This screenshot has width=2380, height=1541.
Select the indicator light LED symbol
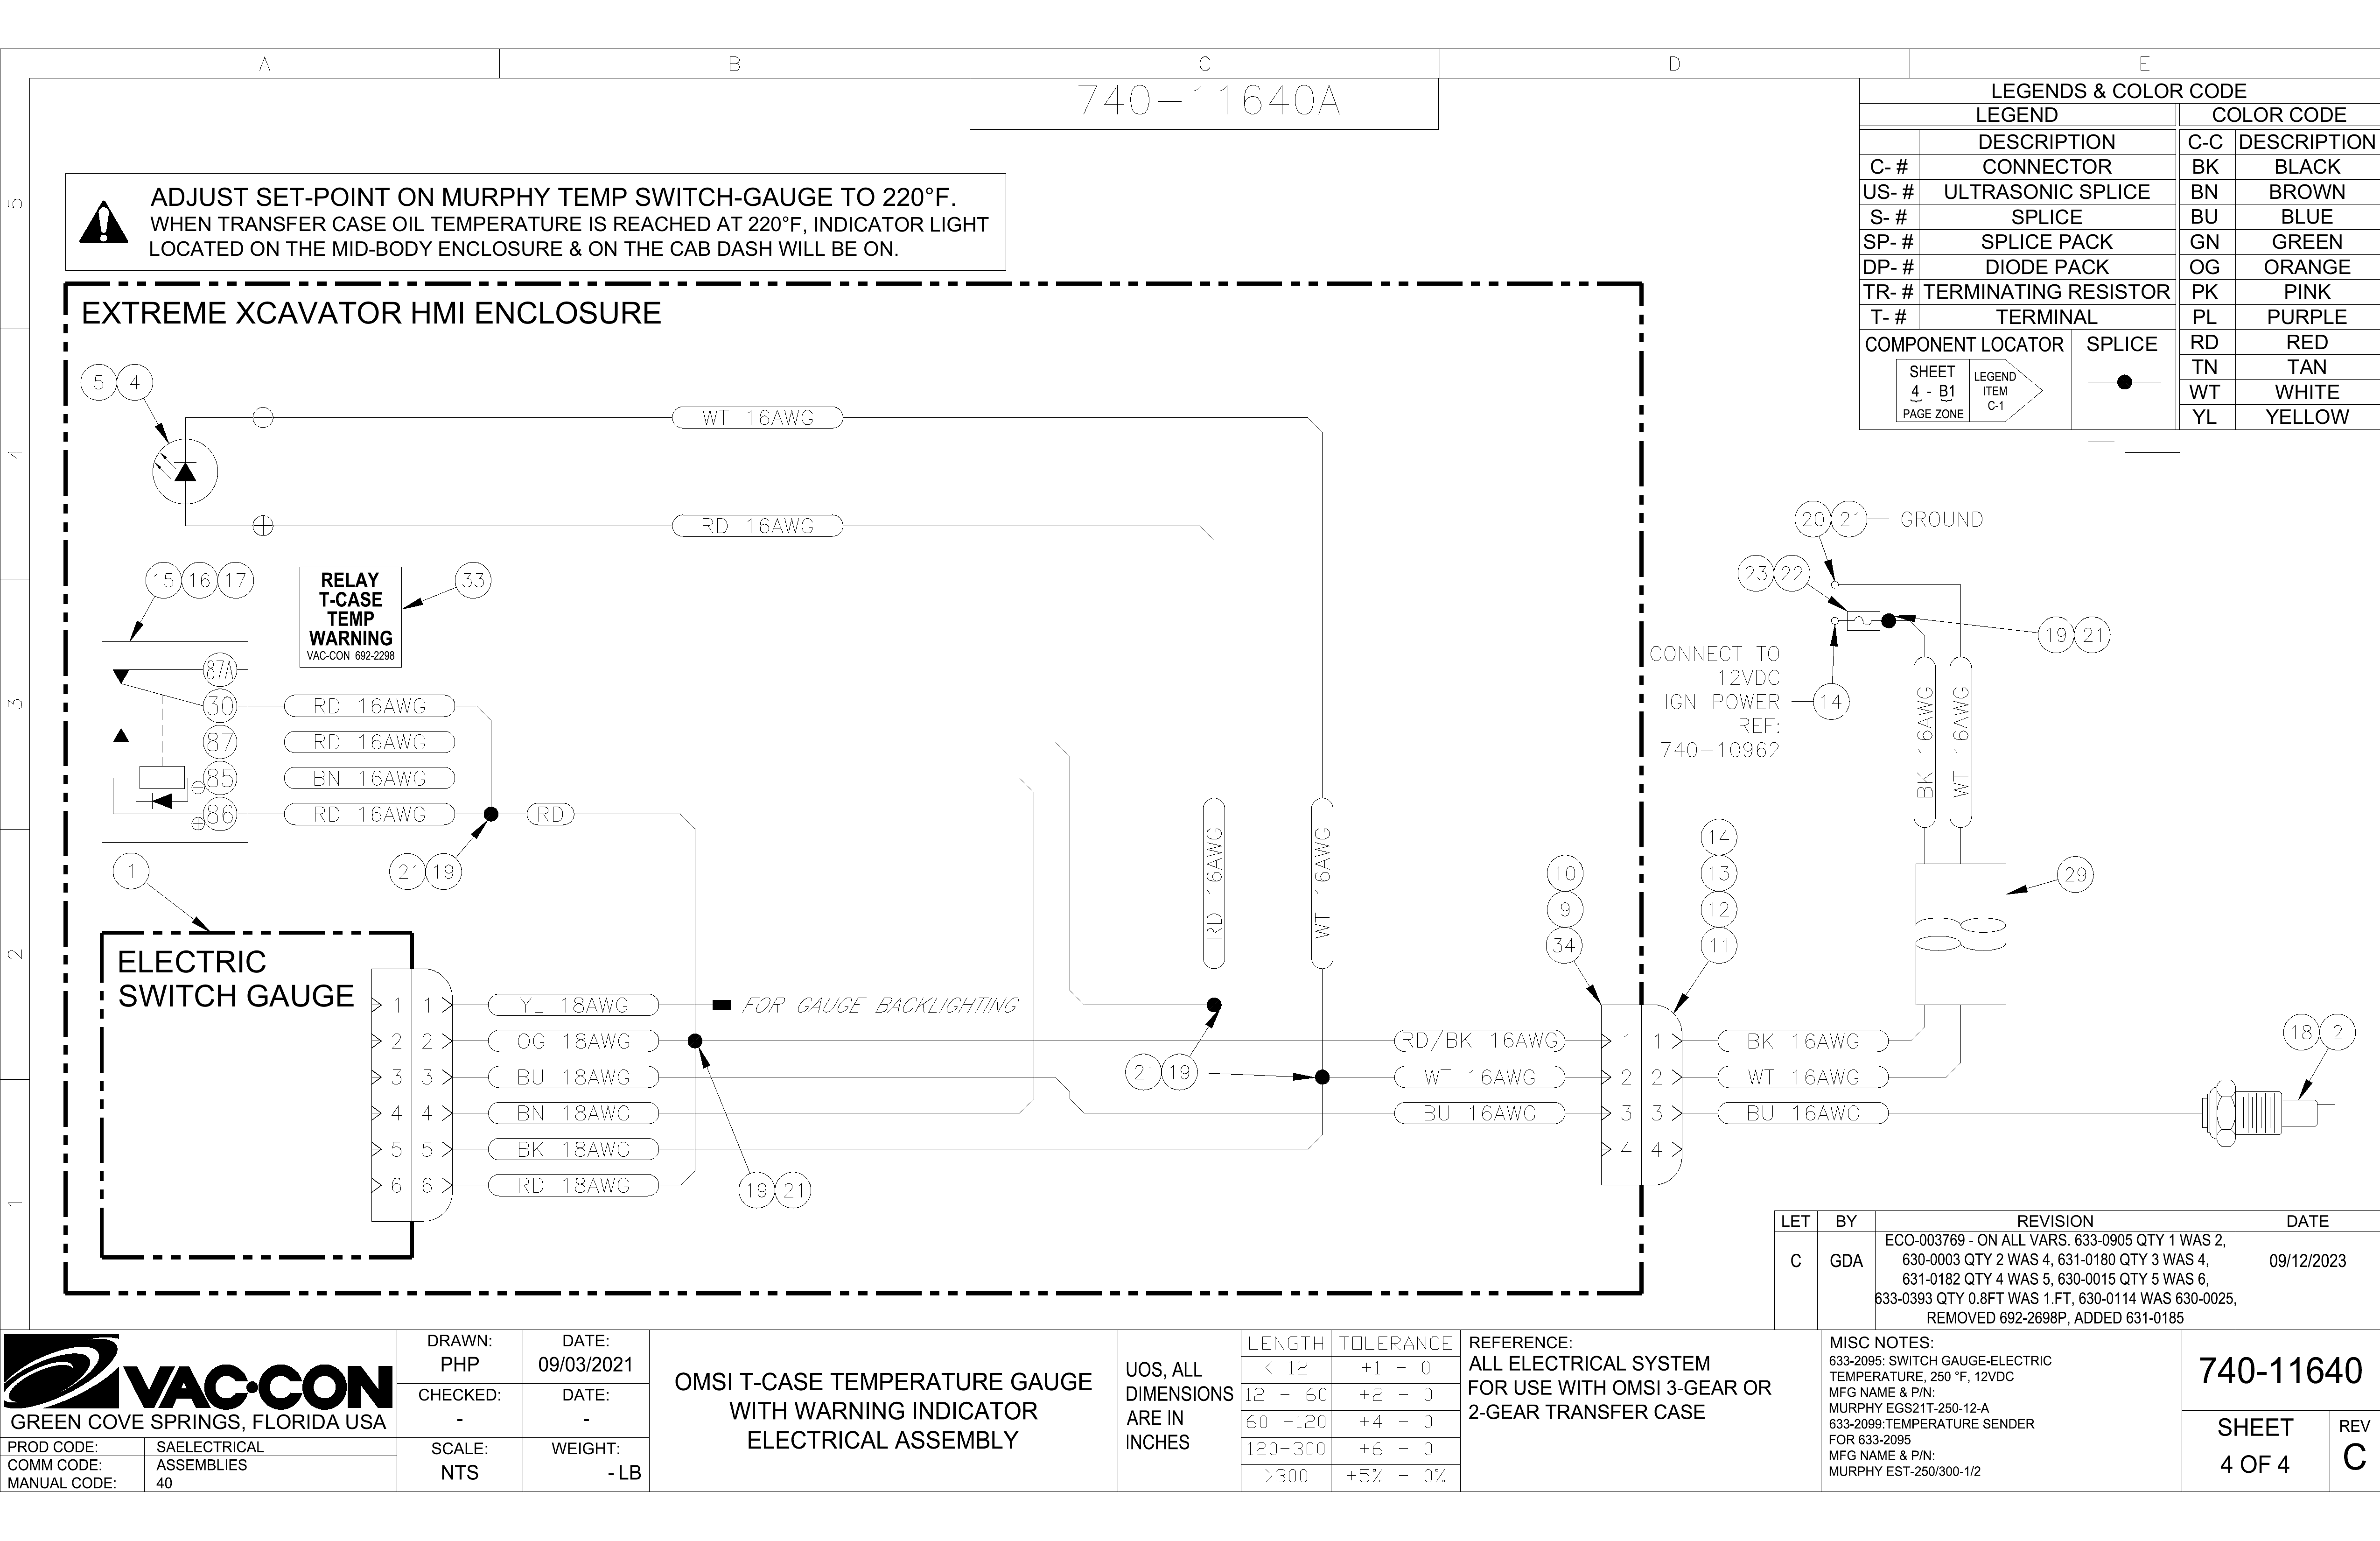(185, 471)
